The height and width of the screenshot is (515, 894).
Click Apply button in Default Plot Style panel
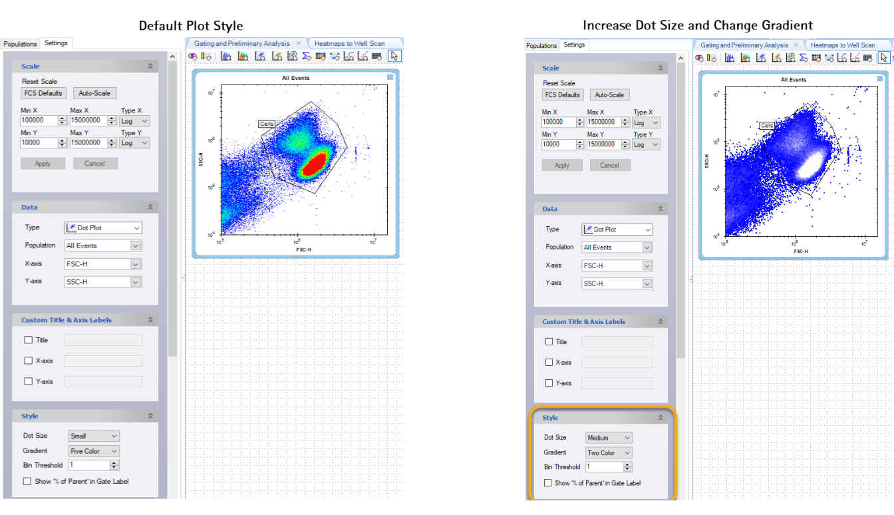click(x=43, y=163)
